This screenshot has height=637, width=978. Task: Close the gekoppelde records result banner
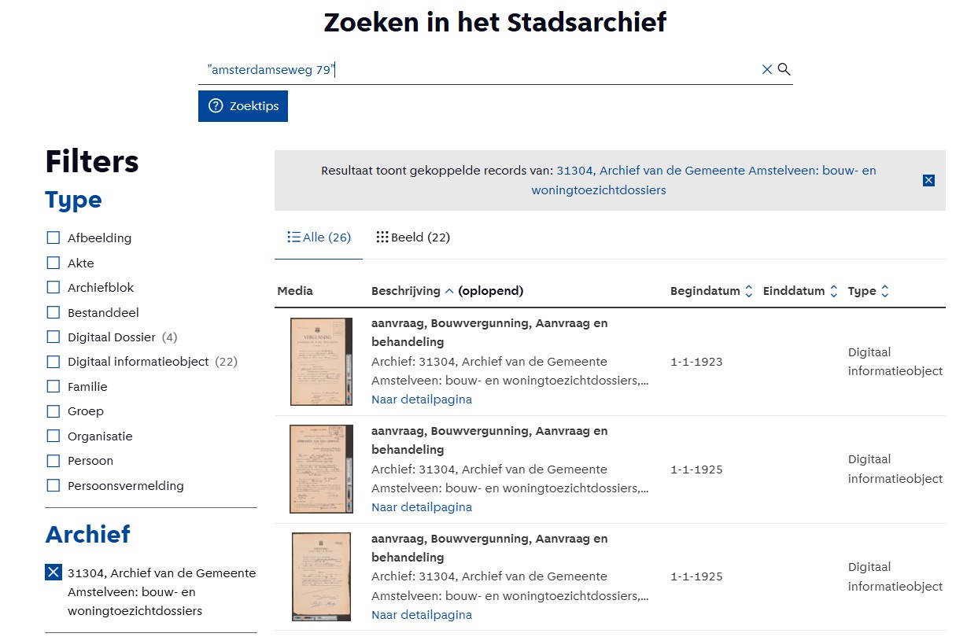(x=928, y=180)
